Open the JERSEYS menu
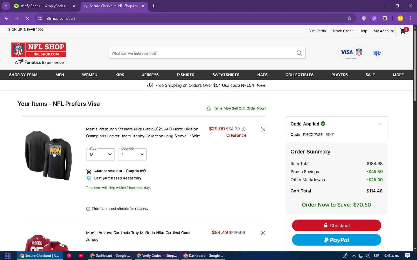Screen dimensions: 417x260 150,75
